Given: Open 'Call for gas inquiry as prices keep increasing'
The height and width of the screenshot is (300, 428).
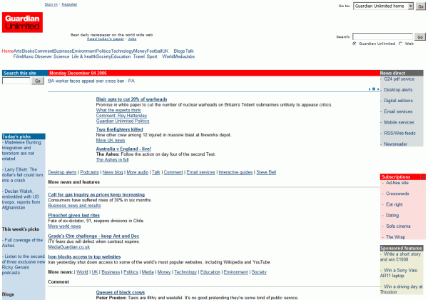Looking at the screenshot, I should coord(96,195).
